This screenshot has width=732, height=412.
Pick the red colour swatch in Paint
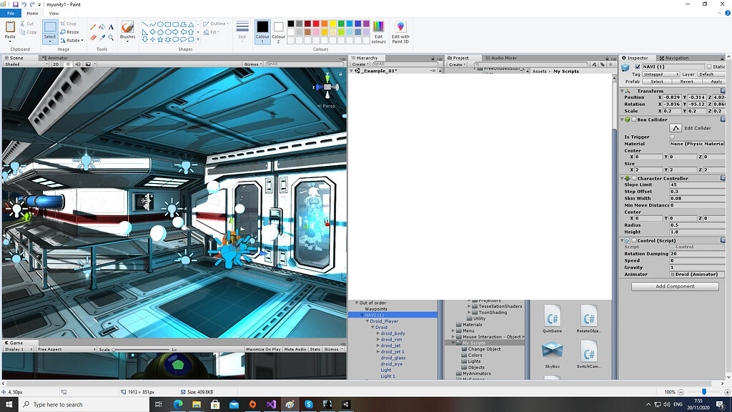pos(316,23)
